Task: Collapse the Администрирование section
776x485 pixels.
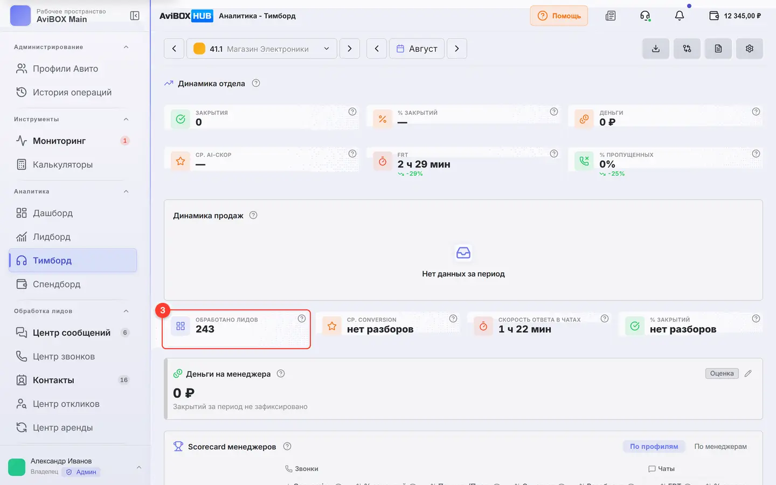Action: [x=126, y=47]
